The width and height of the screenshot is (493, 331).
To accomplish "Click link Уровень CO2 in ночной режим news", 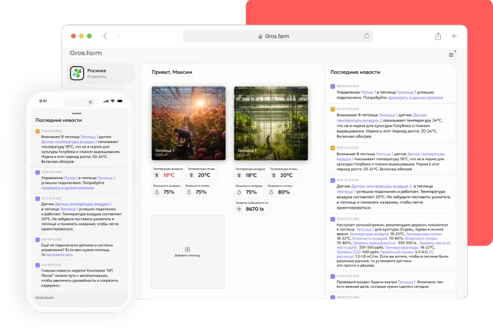I will point(349,252).
